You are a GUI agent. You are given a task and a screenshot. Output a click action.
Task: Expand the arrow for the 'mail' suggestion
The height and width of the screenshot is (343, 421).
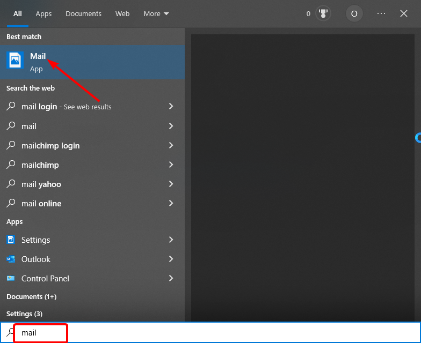[171, 126]
